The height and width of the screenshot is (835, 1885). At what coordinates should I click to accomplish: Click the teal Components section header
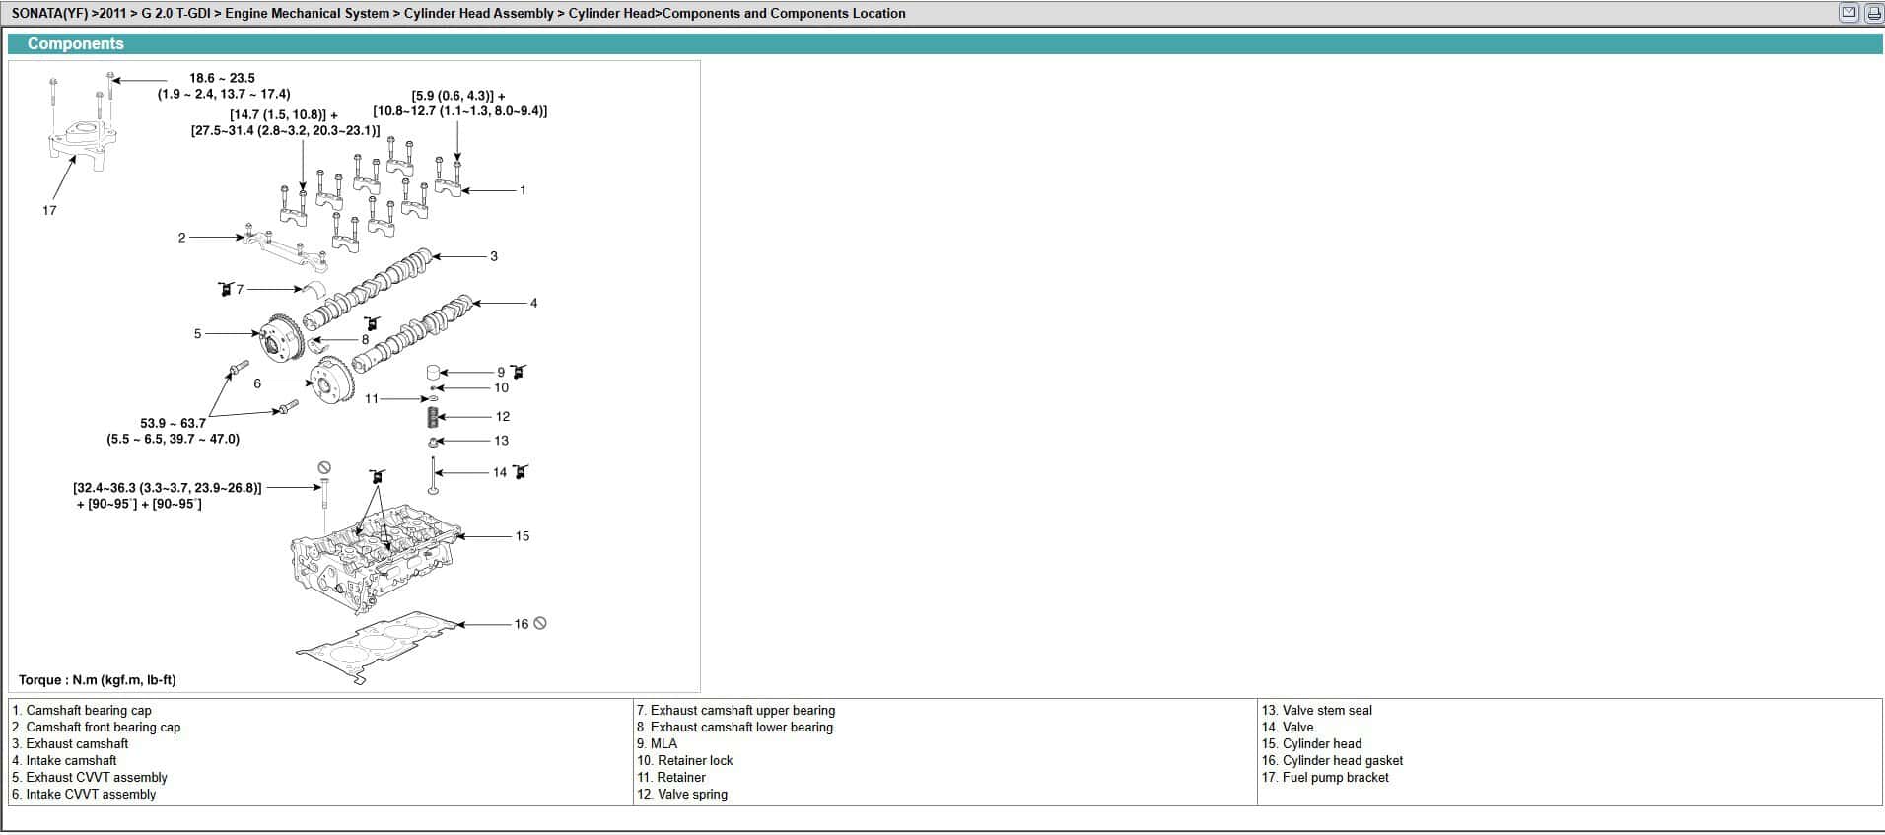coord(76,43)
